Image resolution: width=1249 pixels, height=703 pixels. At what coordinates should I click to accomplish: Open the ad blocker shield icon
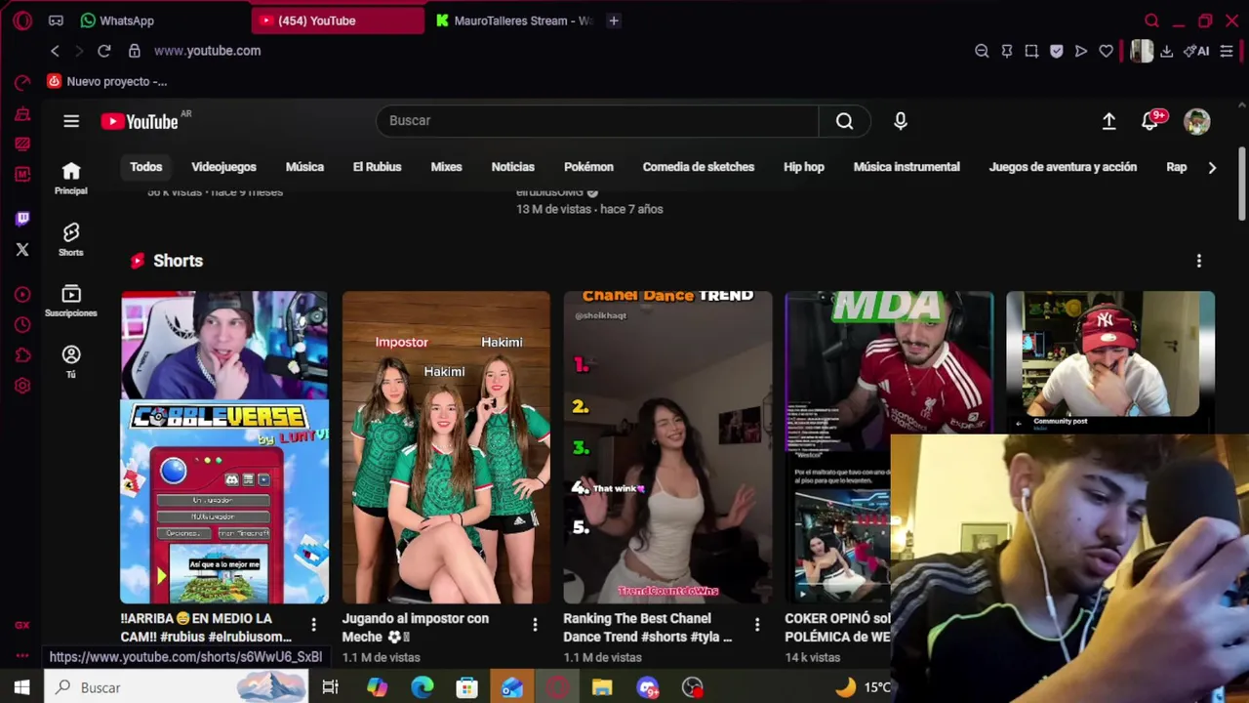click(1057, 51)
